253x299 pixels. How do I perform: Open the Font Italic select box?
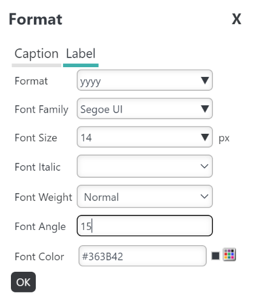pyautogui.click(x=145, y=166)
